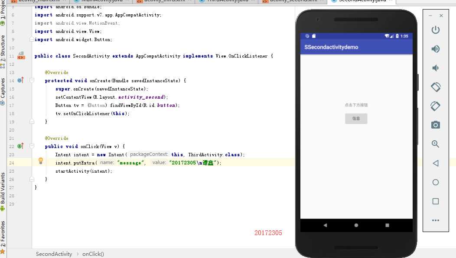Click findViewById on line 17
The image size is (456, 258).
pos(126,105)
